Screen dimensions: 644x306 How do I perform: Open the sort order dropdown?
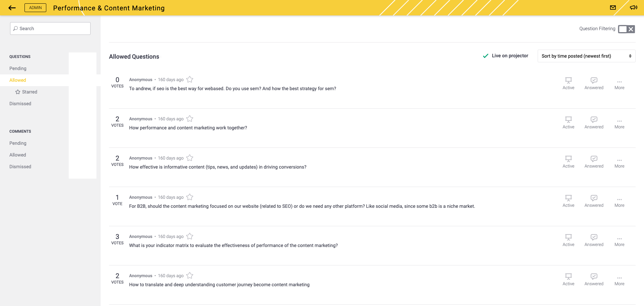(x=586, y=56)
